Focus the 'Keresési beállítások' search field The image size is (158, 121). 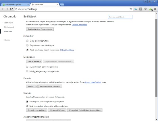pyautogui.click(x=120, y=17)
